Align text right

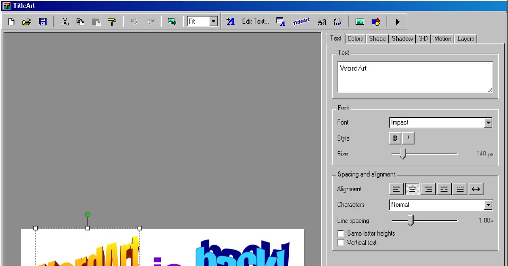(428, 189)
